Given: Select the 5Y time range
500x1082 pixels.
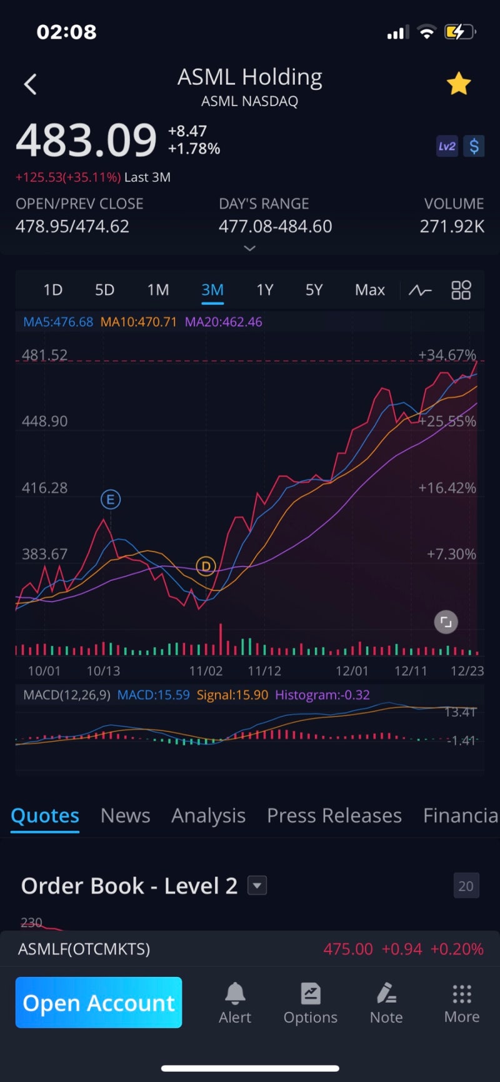Looking at the screenshot, I should [314, 290].
